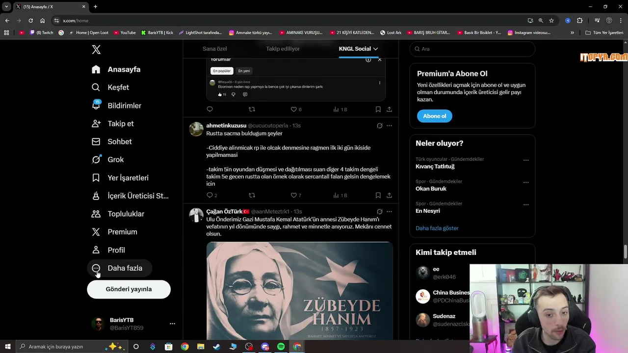The height and width of the screenshot is (353, 628).
Task: Reload the browser page
Action: click(30, 21)
